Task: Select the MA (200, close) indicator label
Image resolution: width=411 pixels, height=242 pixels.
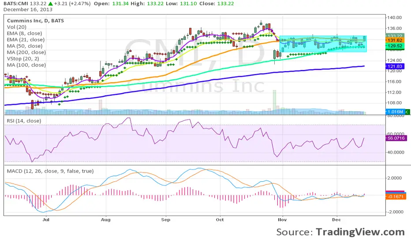Action: 26,52
